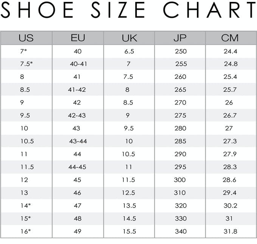
Task: Click the US column header
Action: point(26,38)
